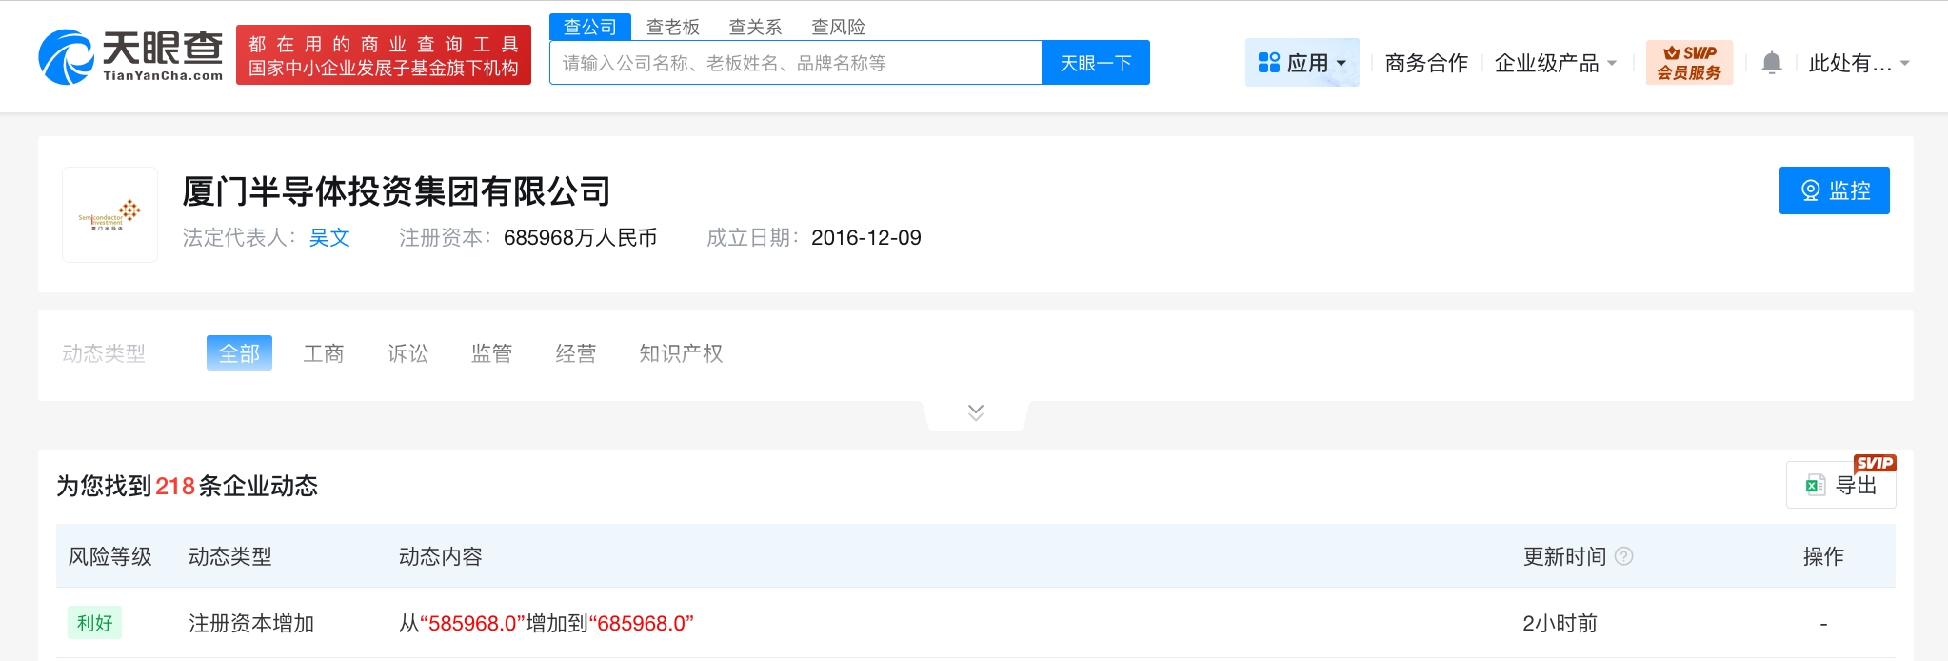Expand more filters with double chevron

[976, 412]
